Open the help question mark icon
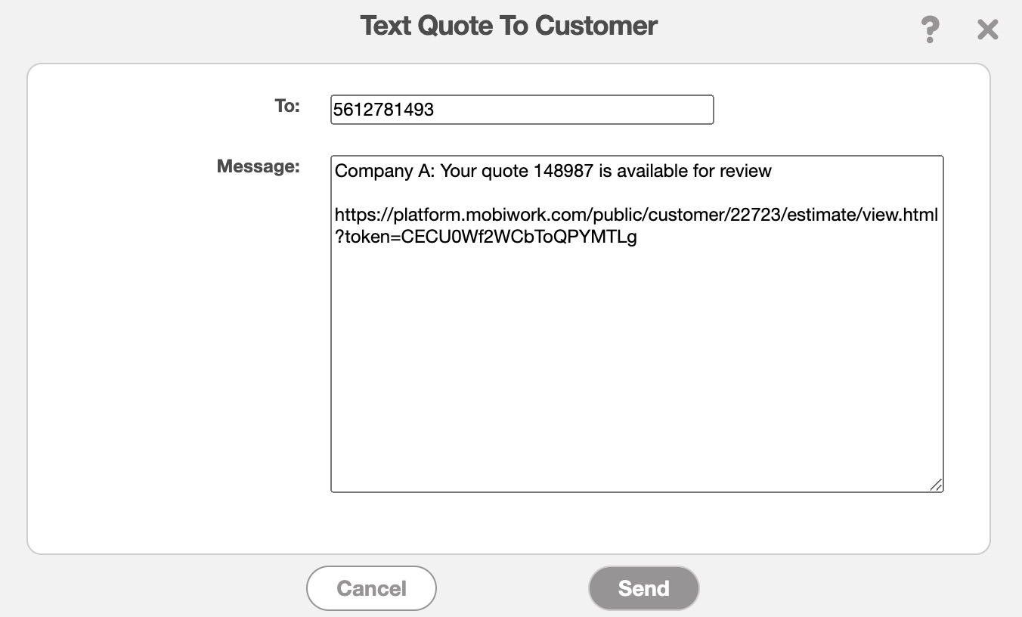Image resolution: width=1022 pixels, height=617 pixels. click(x=930, y=29)
